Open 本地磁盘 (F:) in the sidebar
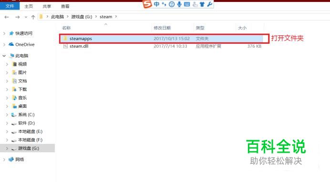330x182 pixels. point(30,140)
